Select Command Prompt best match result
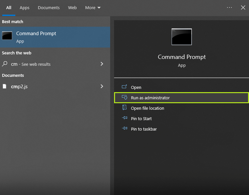Viewport: 249px width, 195px height. point(55,37)
